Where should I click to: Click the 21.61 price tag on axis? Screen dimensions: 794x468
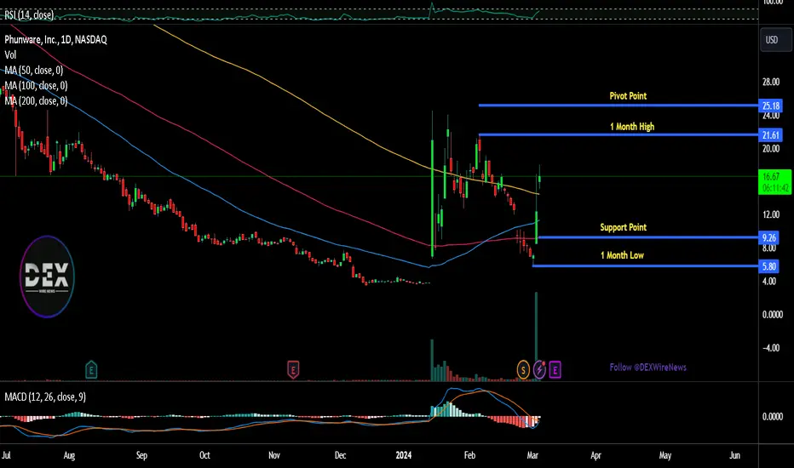pyautogui.click(x=770, y=135)
